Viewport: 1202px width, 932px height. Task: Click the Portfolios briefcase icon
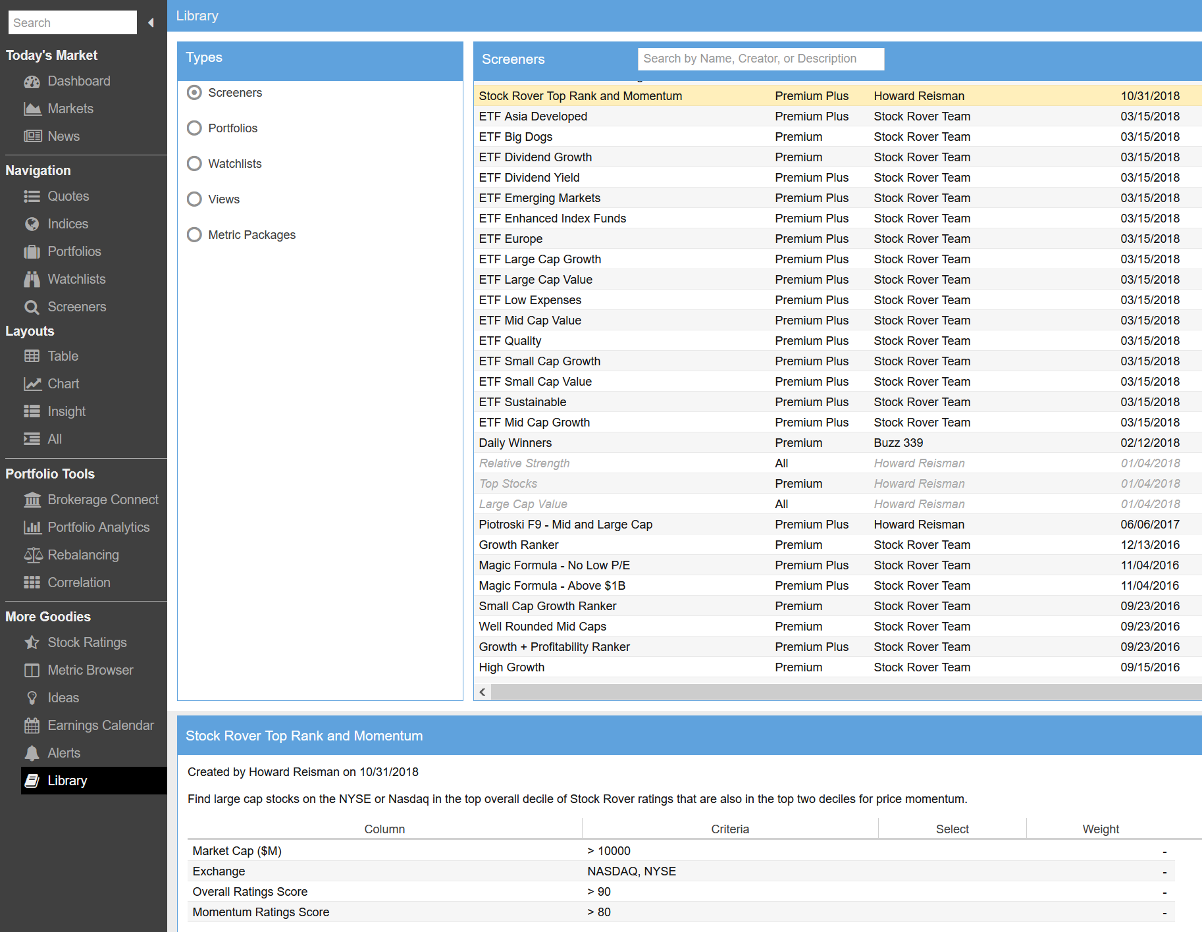(x=32, y=252)
